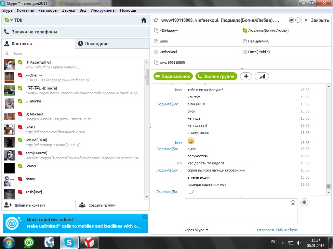Click the magnifier icon in search field
Image resolution: width=333 pixels, height=249 pixels.
7,53
